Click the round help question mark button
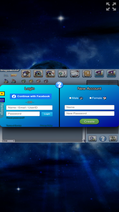Screen dimensions: 119x212 coord(103,139)
